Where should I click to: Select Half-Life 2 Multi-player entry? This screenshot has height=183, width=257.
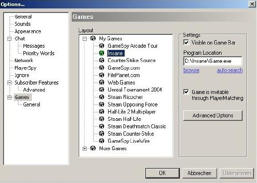pyautogui.click(x=131, y=112)
